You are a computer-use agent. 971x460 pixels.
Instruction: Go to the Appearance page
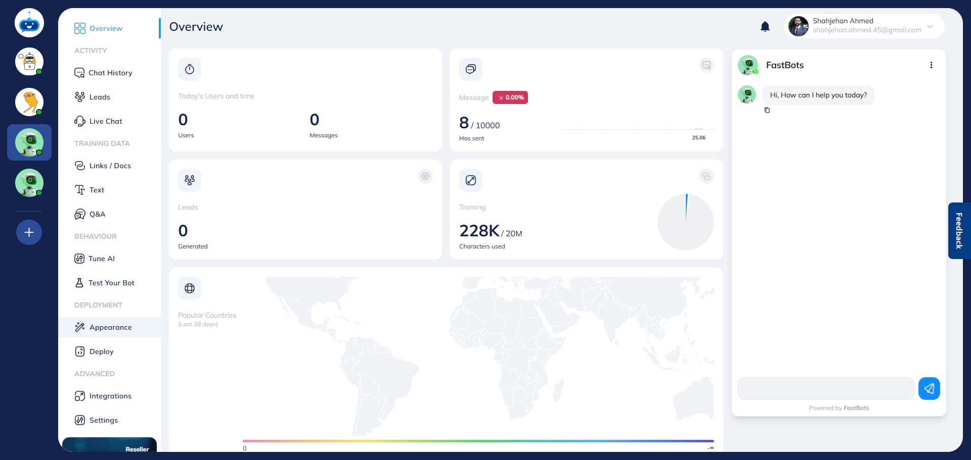pos(110,327)
